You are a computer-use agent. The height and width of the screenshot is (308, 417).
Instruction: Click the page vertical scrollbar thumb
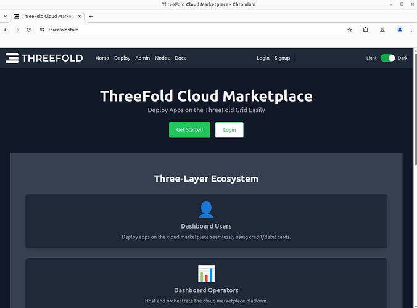pyautogui.click(x=415, y=109)
